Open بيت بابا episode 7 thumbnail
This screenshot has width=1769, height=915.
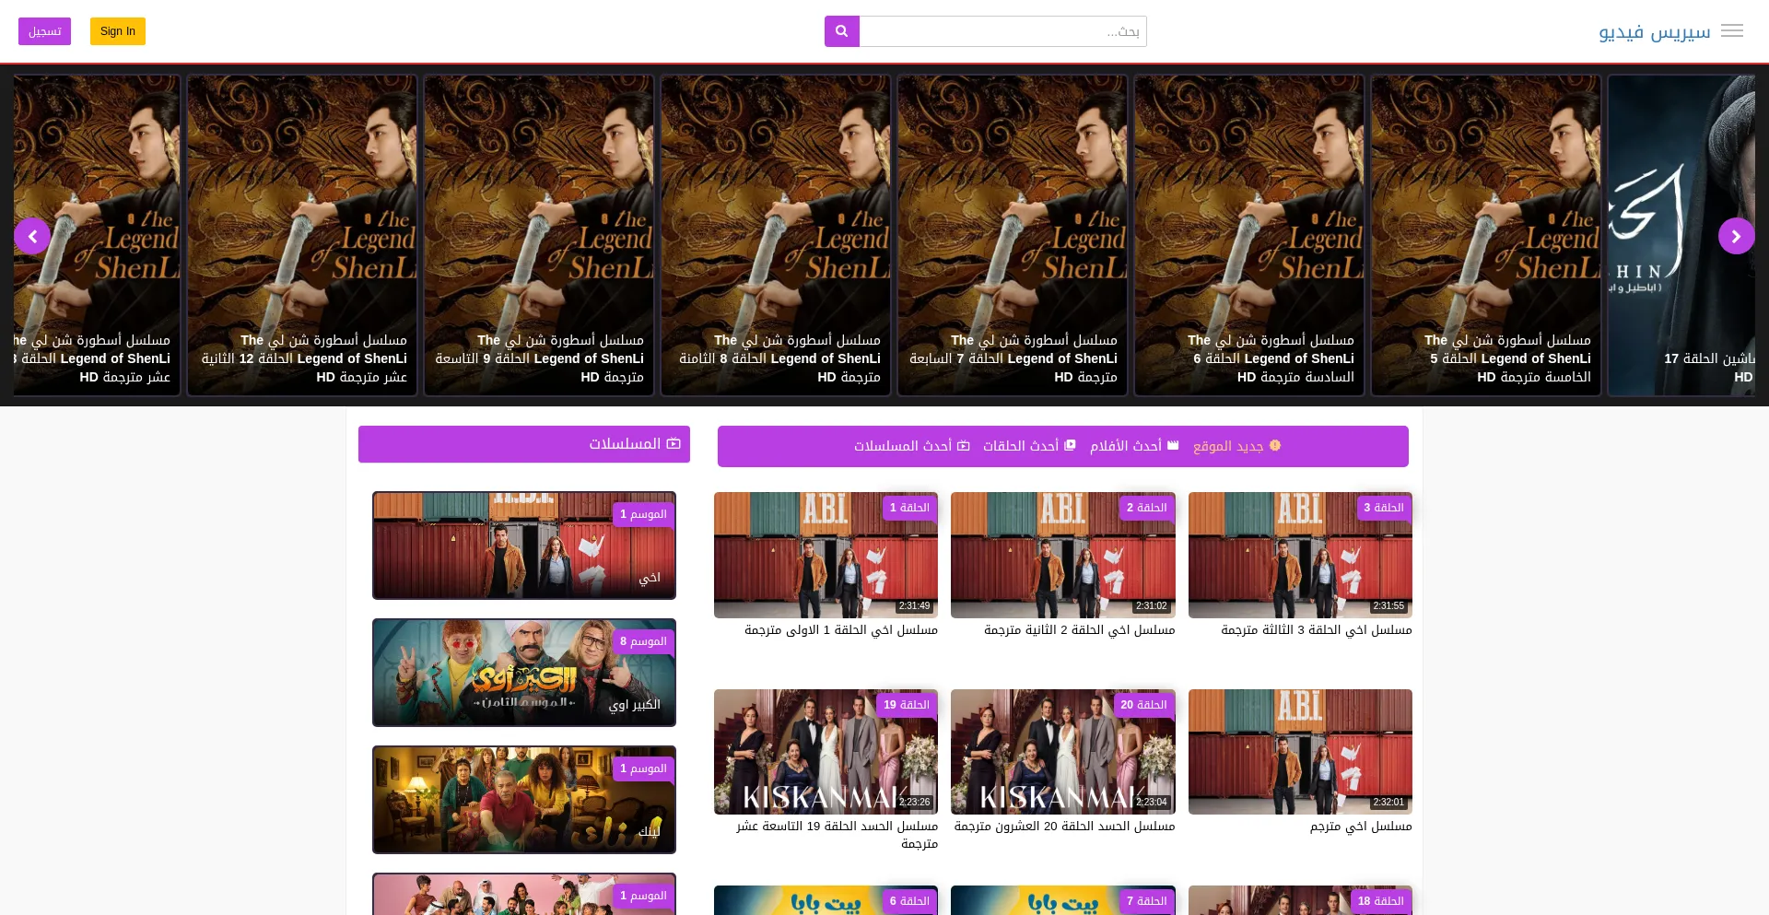pos(1062,900)
